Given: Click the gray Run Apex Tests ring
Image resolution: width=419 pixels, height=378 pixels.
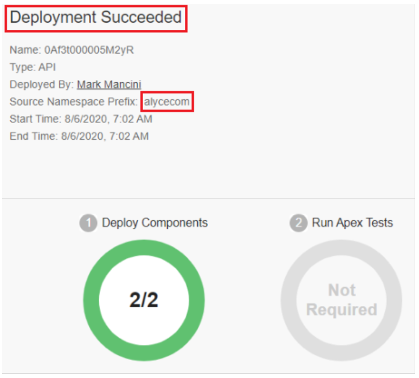Looking at the screenshot, I should (x=291, y=301).
